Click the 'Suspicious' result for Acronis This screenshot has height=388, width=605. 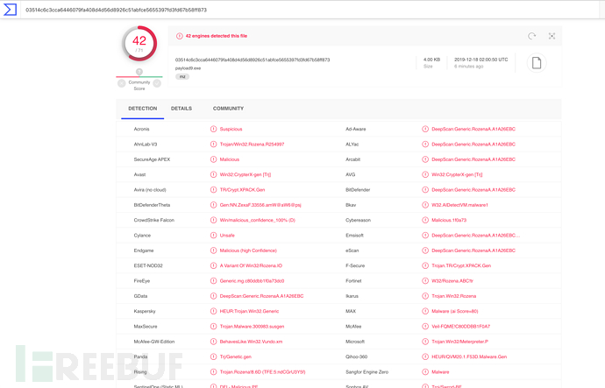[231, 129]
